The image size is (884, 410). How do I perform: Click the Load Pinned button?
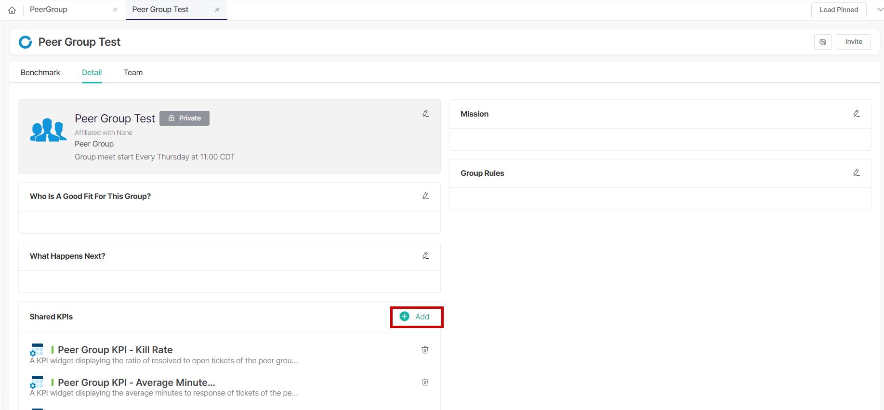(x=838, y=10)
